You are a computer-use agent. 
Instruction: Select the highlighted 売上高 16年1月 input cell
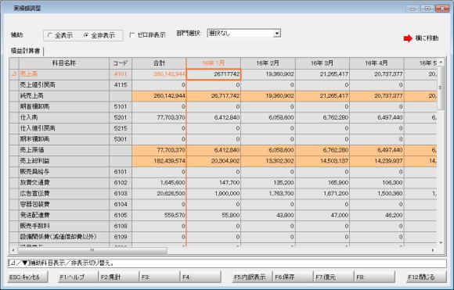tap(214, 74)
